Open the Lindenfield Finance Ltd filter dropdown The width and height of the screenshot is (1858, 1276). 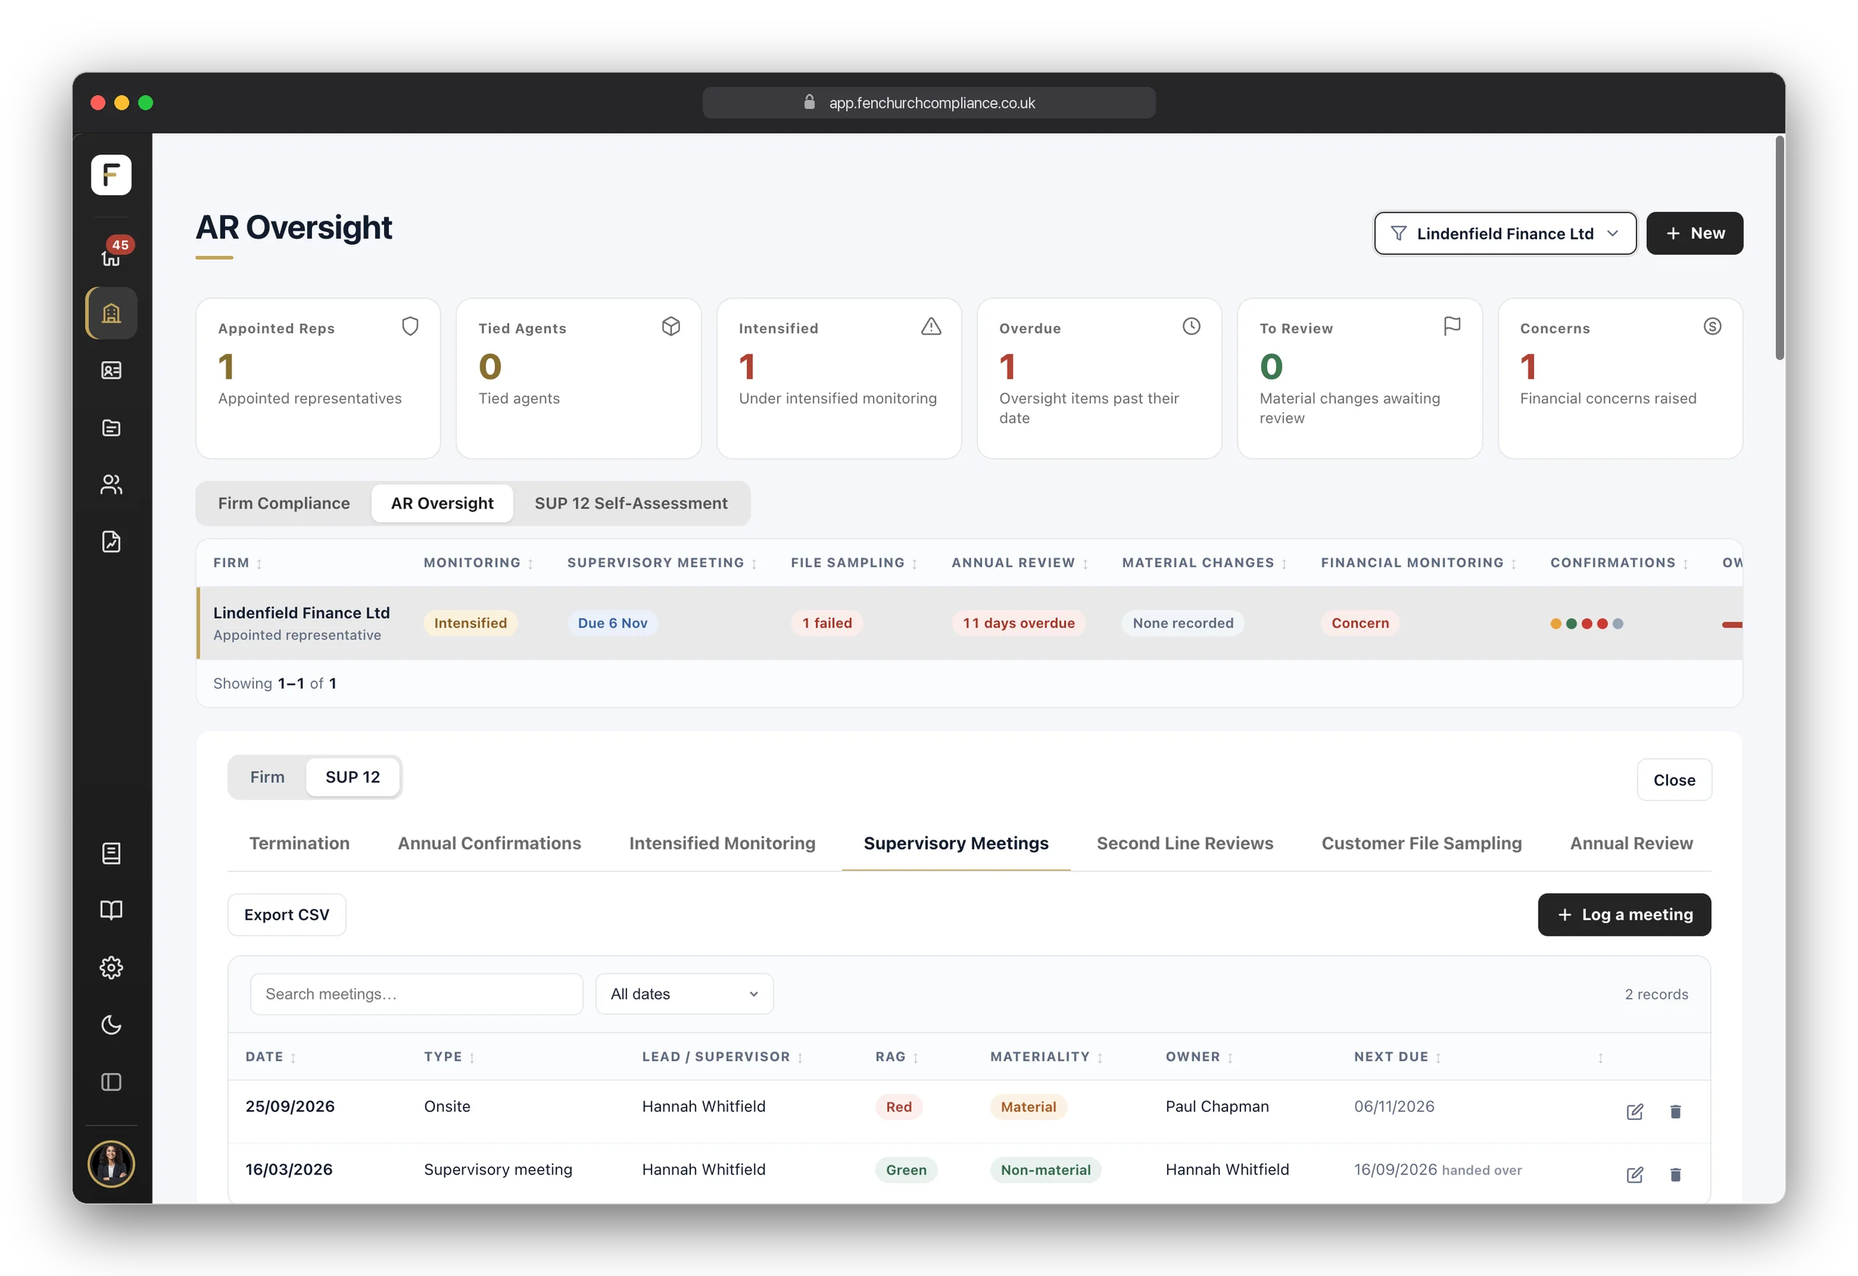1505,234
